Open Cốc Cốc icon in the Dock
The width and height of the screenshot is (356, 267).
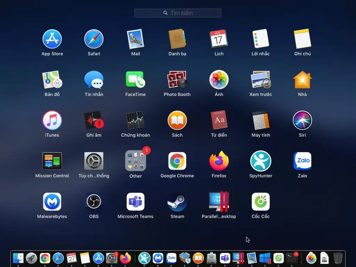coord(278,258)
